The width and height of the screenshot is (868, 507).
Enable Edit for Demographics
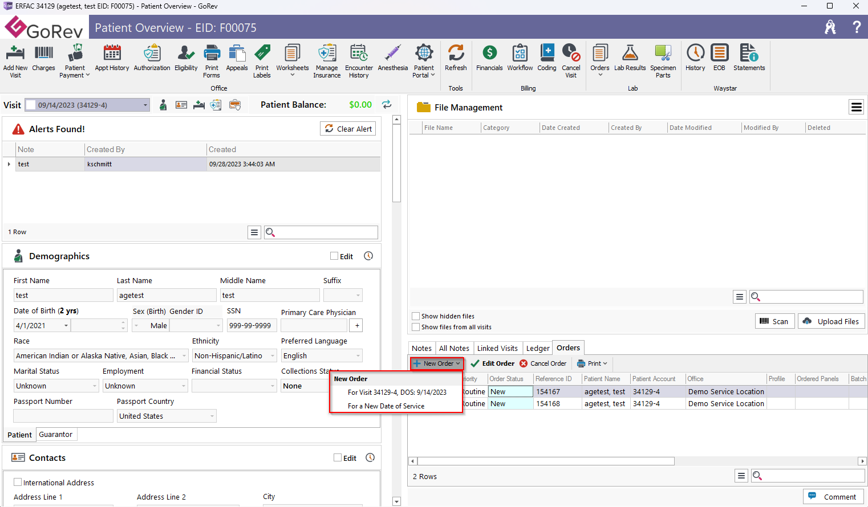pos(334,256)
